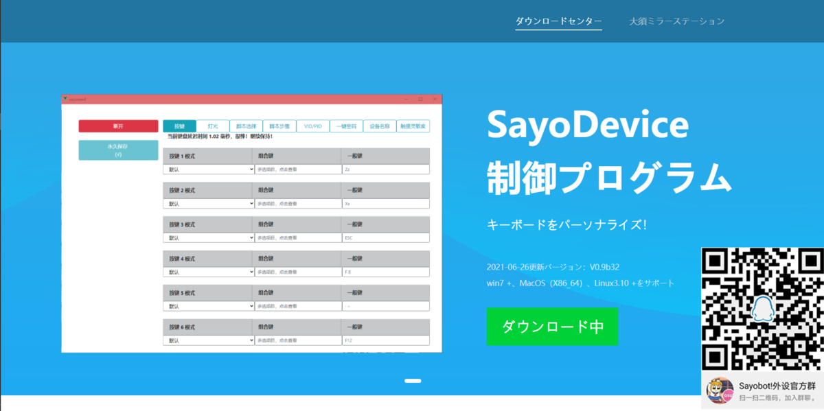Switch to the 脚本选择 tab

246,126
